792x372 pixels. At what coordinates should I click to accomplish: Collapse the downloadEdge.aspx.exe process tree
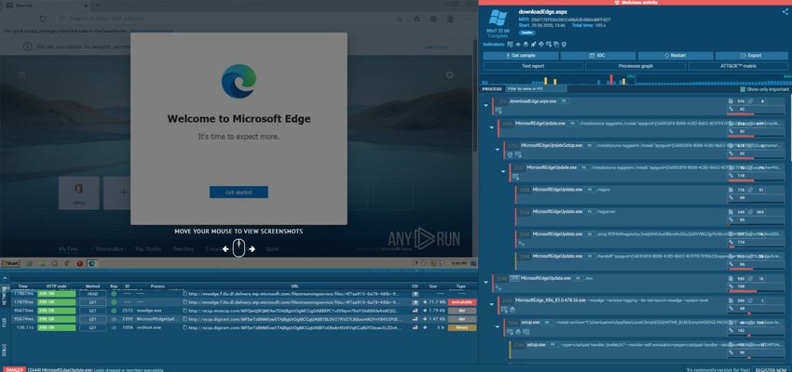(x=485, y=105)
